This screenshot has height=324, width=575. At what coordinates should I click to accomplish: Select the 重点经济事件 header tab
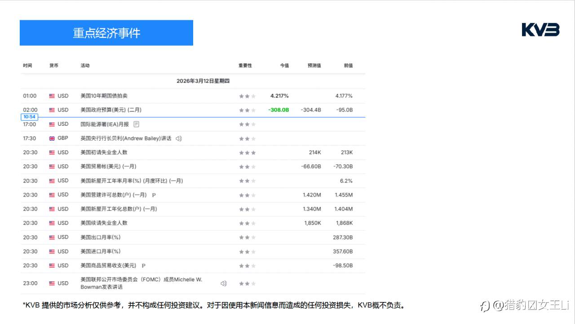tap(106, 32)
